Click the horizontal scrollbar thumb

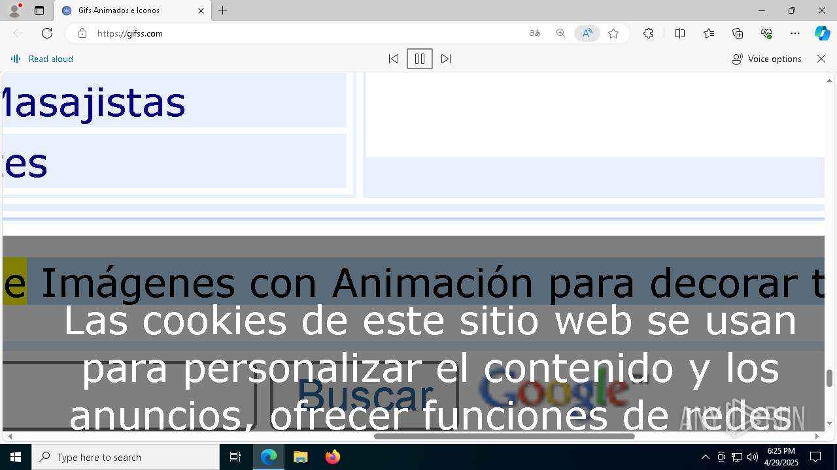504,436
